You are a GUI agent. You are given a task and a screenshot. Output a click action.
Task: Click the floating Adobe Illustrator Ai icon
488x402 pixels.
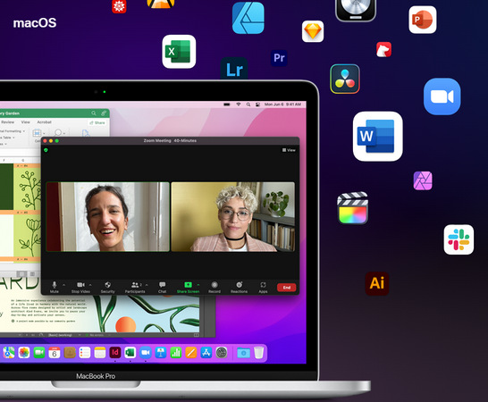(x=377, y=283)
